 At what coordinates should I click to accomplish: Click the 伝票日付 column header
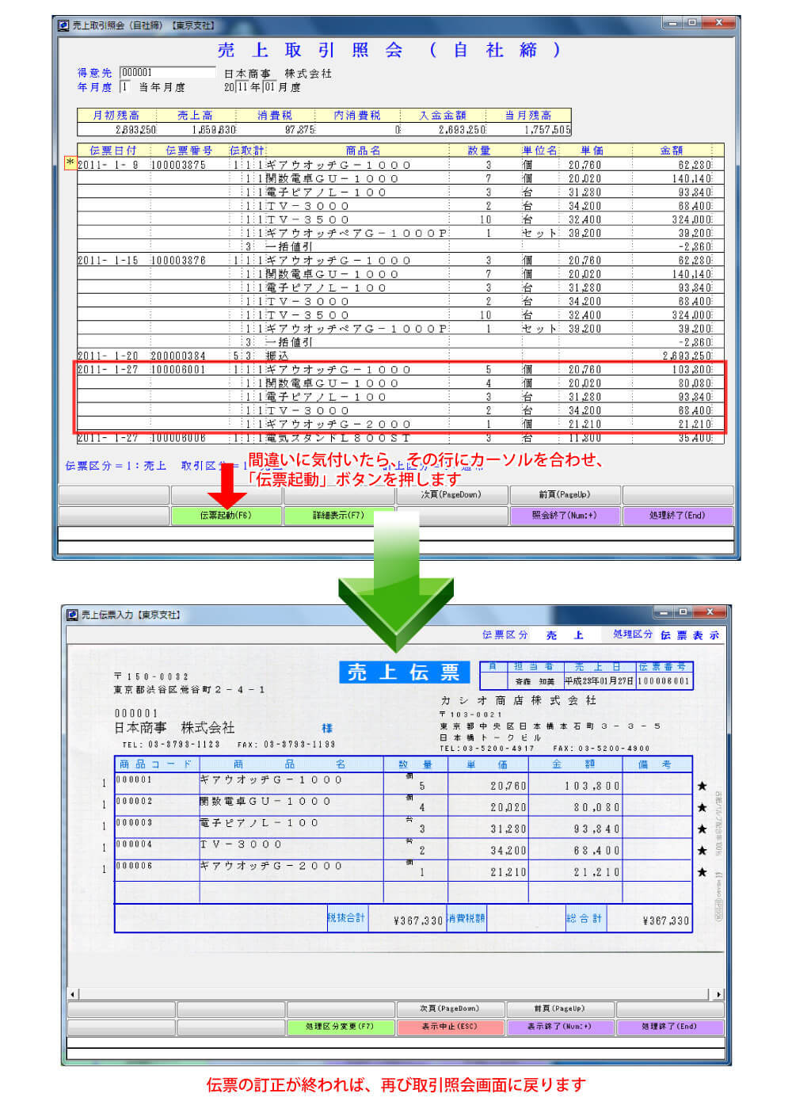coord(113,151)
